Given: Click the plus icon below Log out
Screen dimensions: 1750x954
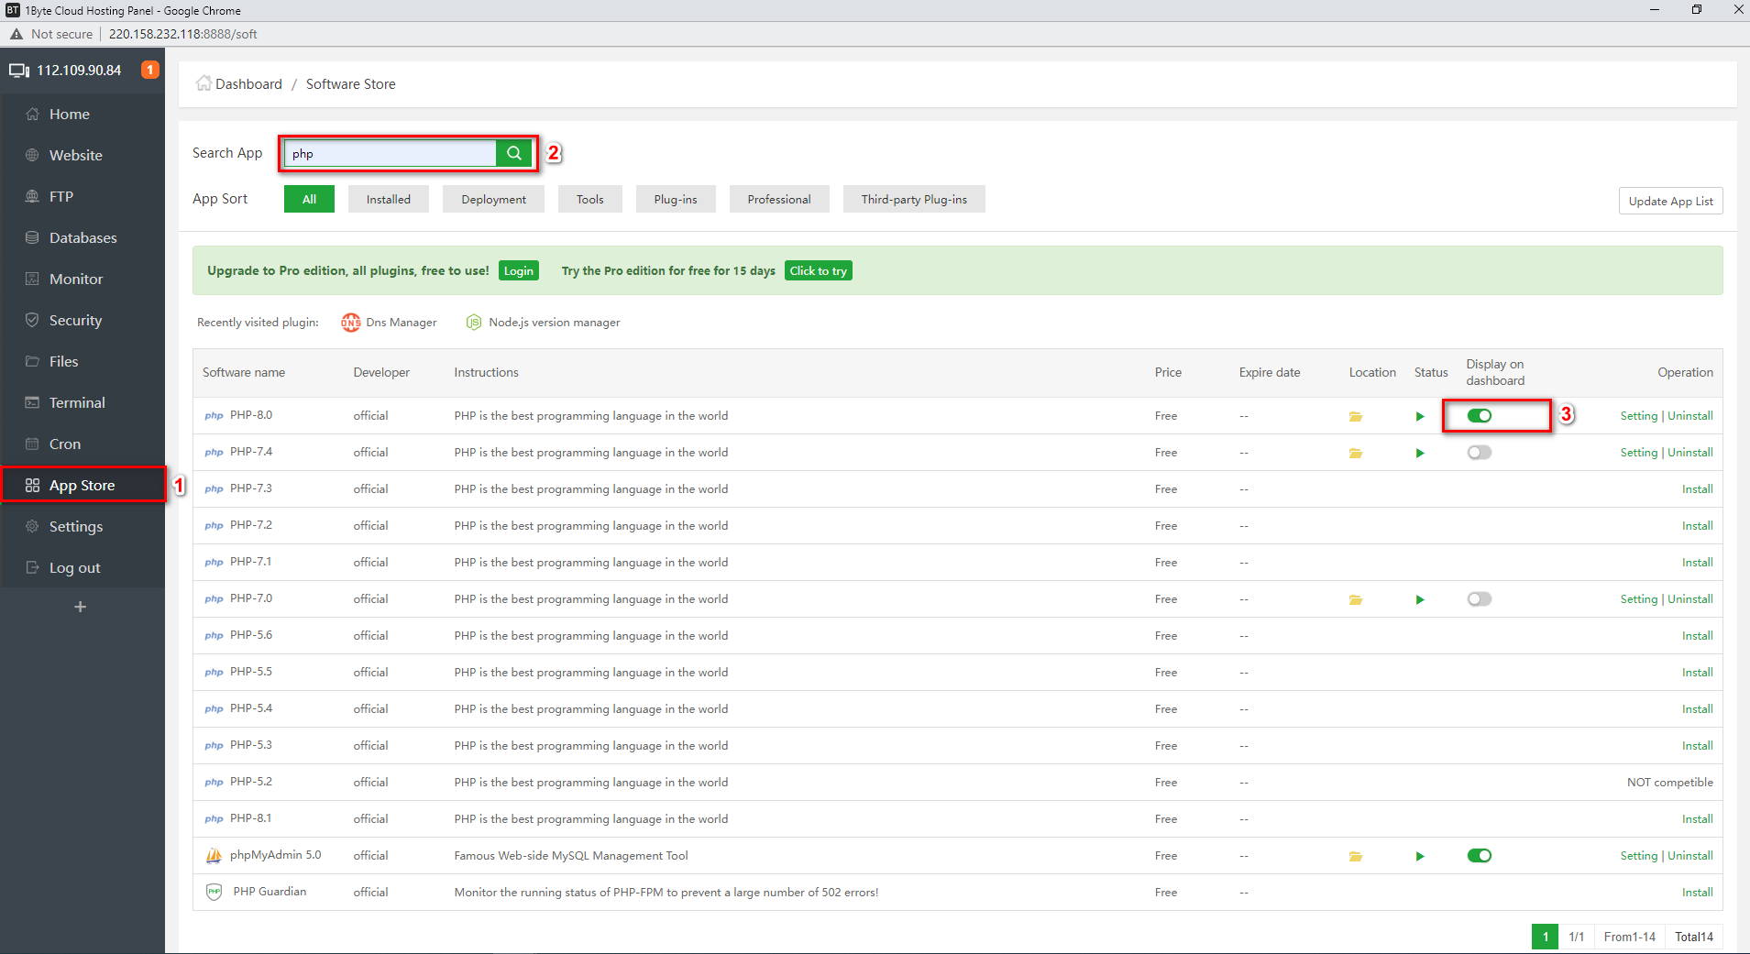Looking at the screenshot, I should 81,607.
